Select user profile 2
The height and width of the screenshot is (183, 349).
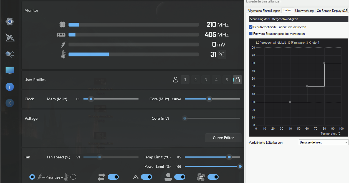(196, 80)
